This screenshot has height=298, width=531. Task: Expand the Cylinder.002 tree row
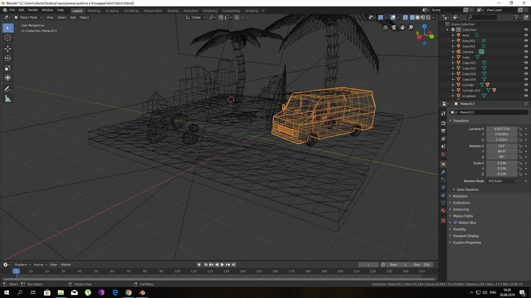(453, 91)
